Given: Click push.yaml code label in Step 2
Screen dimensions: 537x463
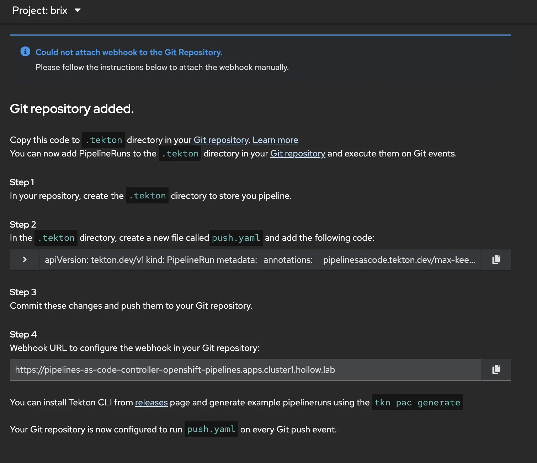Looking at the screenshot, I should (236, 238).
